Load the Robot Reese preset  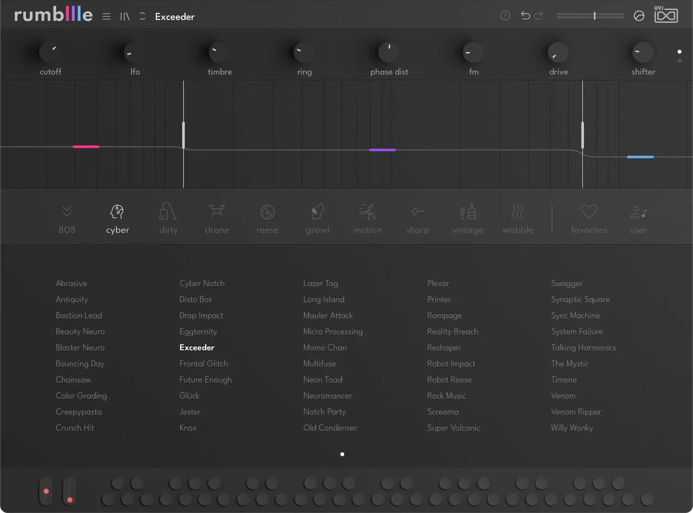point(449,380)
